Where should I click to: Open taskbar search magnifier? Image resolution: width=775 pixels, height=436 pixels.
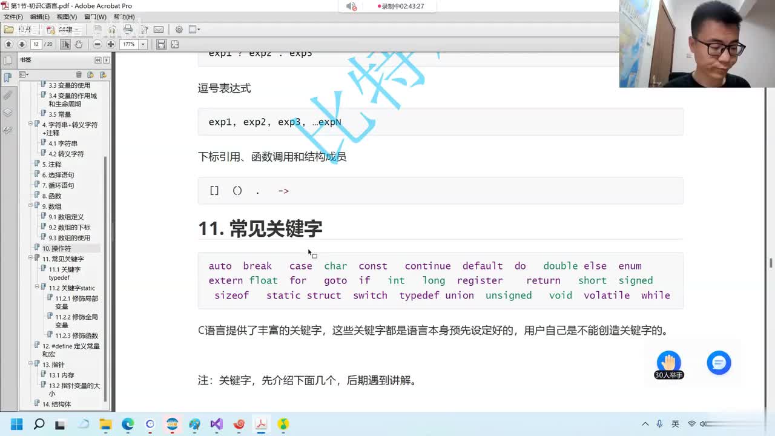coord(39,424)
